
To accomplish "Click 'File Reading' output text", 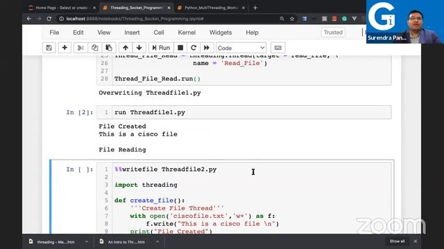I will (x=122, y=149).
